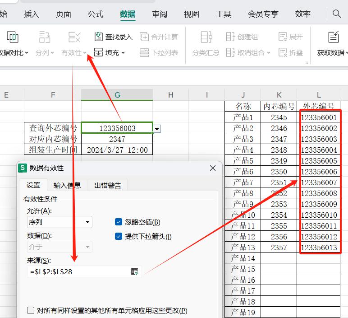Click cell 2350 in column K
348x318 pixels.
[x=279, y=172]
